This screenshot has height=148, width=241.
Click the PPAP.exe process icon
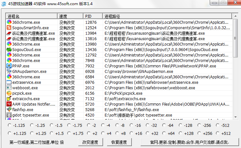pyautogui.click(x=9, y=66)
